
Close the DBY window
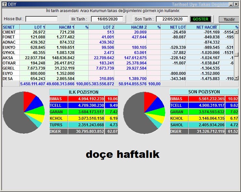pyautogui.click(x=236, y=4)
